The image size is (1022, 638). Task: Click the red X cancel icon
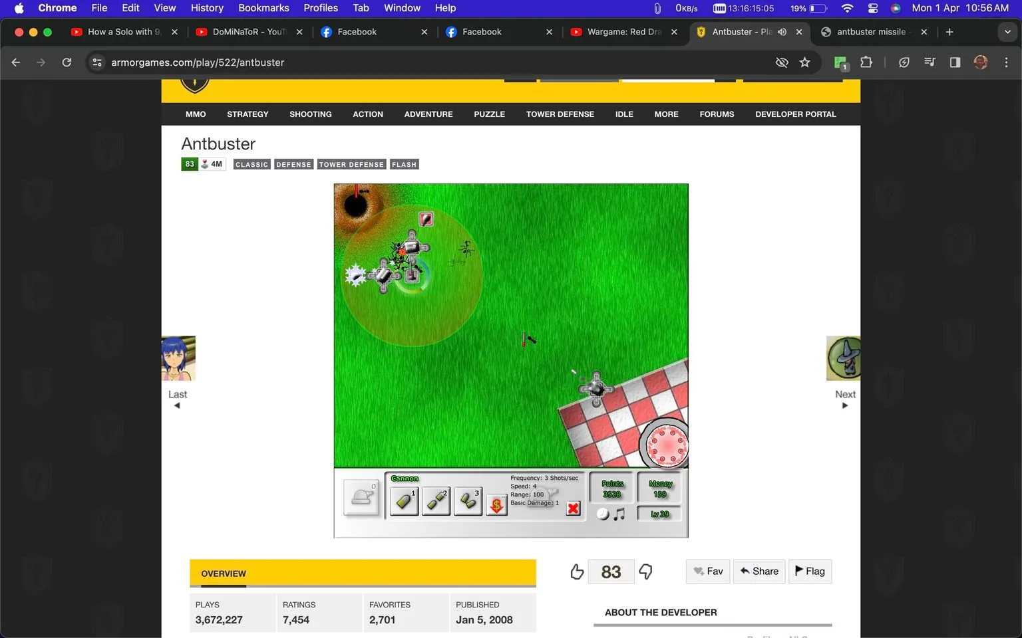tap(573, 508)
